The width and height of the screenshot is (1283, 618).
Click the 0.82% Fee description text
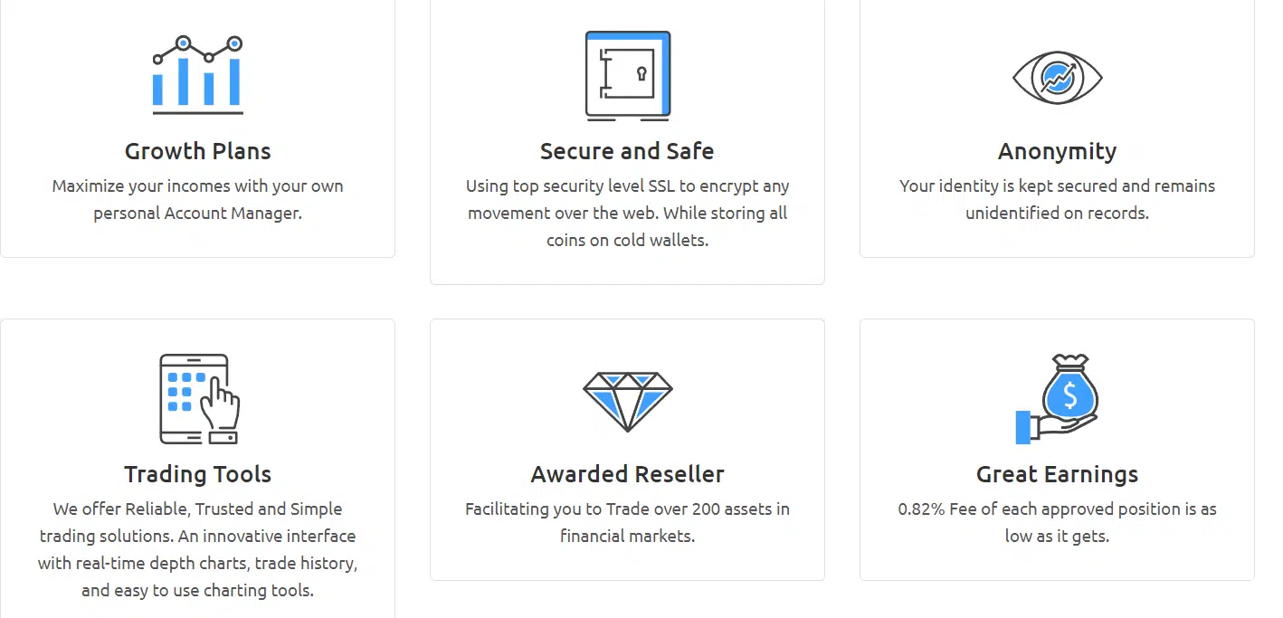[x=1057, y=522]
